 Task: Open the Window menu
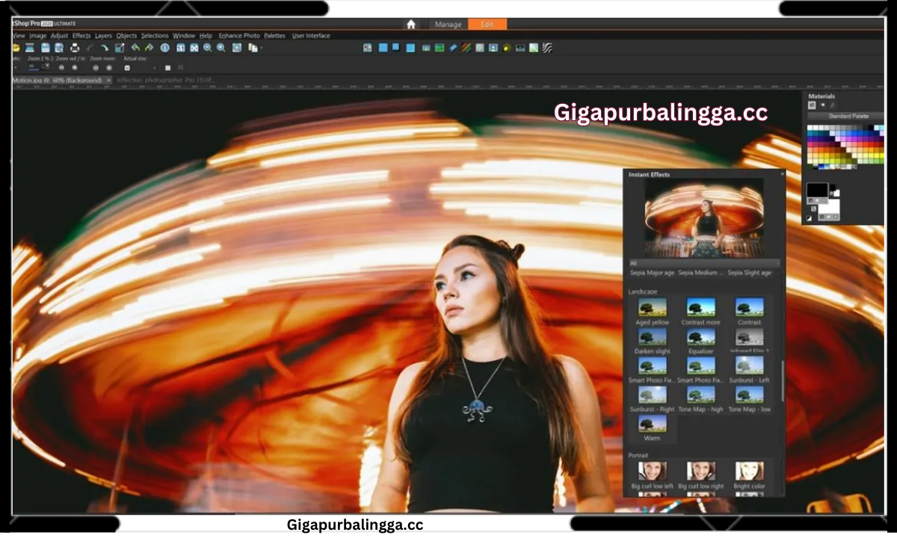click(x=184, y=35)
